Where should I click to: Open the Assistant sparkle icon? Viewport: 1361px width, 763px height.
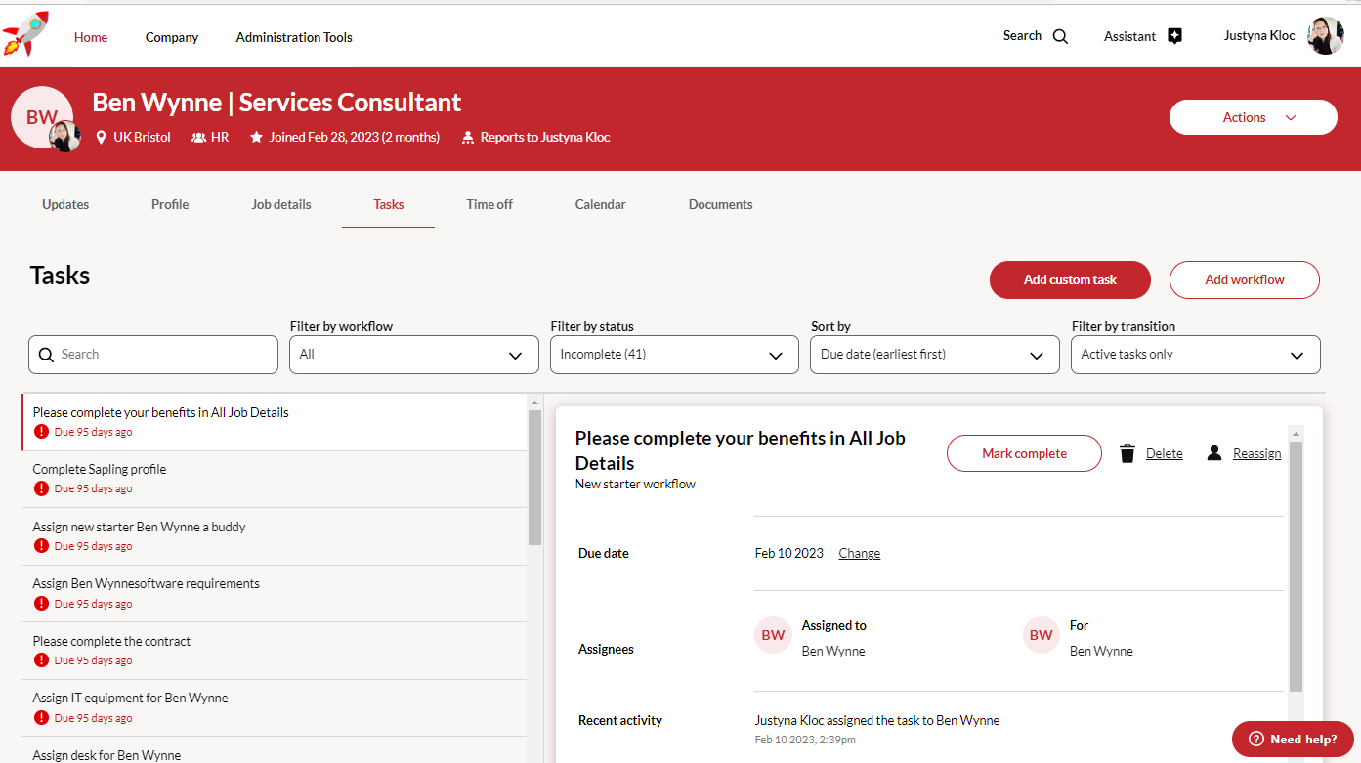[x=1174, y=36]
